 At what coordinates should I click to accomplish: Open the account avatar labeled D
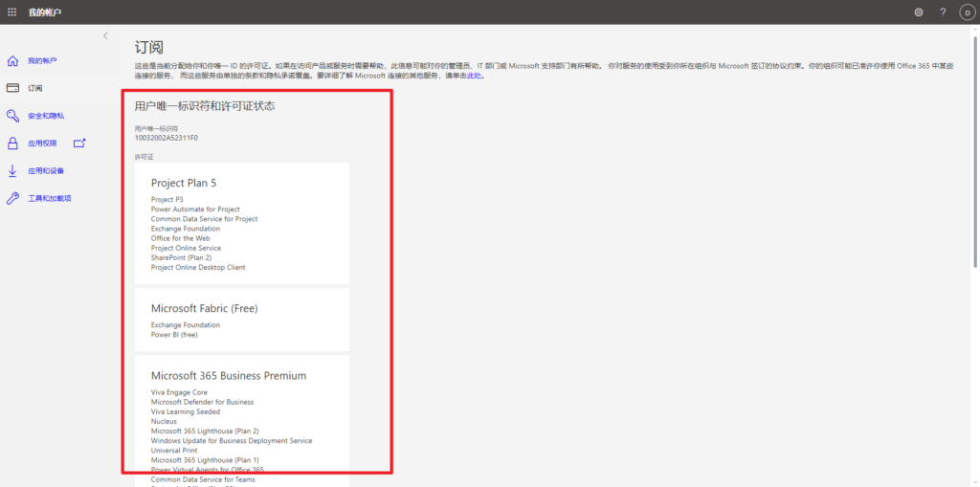(966, 11)
